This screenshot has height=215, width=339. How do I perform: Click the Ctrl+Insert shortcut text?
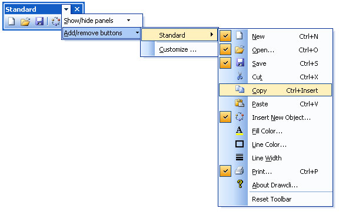point(302,90)
